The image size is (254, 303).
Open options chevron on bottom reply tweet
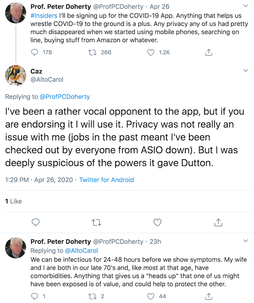(x=245, y=241)
